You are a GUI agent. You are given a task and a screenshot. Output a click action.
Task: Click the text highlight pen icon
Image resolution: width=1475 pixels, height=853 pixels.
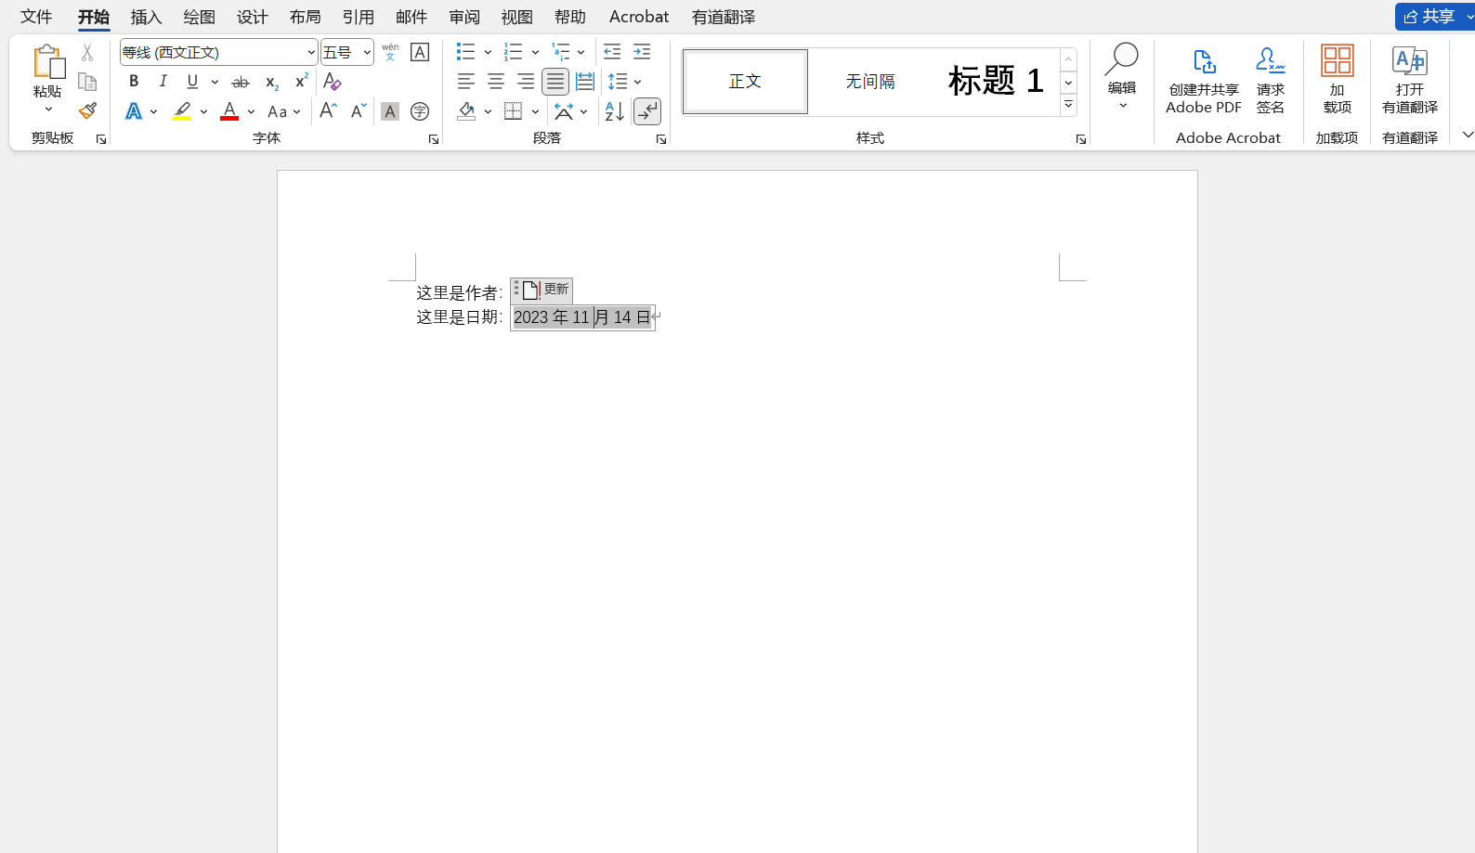[182, 111]
